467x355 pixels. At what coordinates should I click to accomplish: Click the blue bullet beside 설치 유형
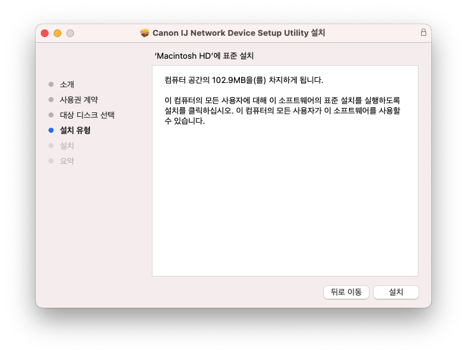coord(51,130)
